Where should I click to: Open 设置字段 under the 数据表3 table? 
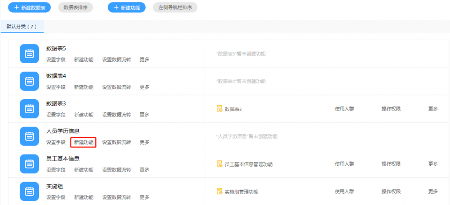56,115
